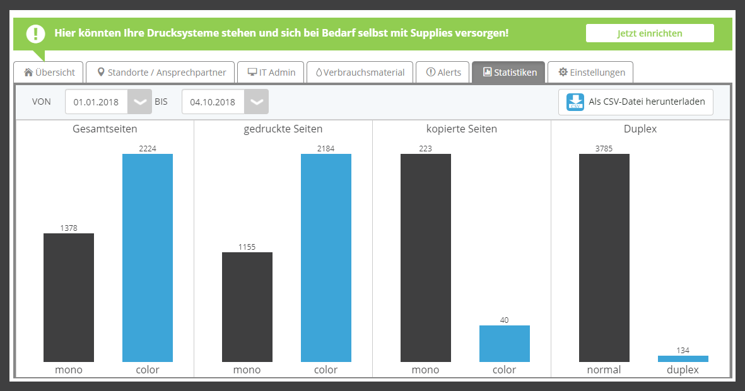Screen dimensions: 745x391
Task: Click the Gesamtseiten mono bar
Action: [x=69, y=298]
